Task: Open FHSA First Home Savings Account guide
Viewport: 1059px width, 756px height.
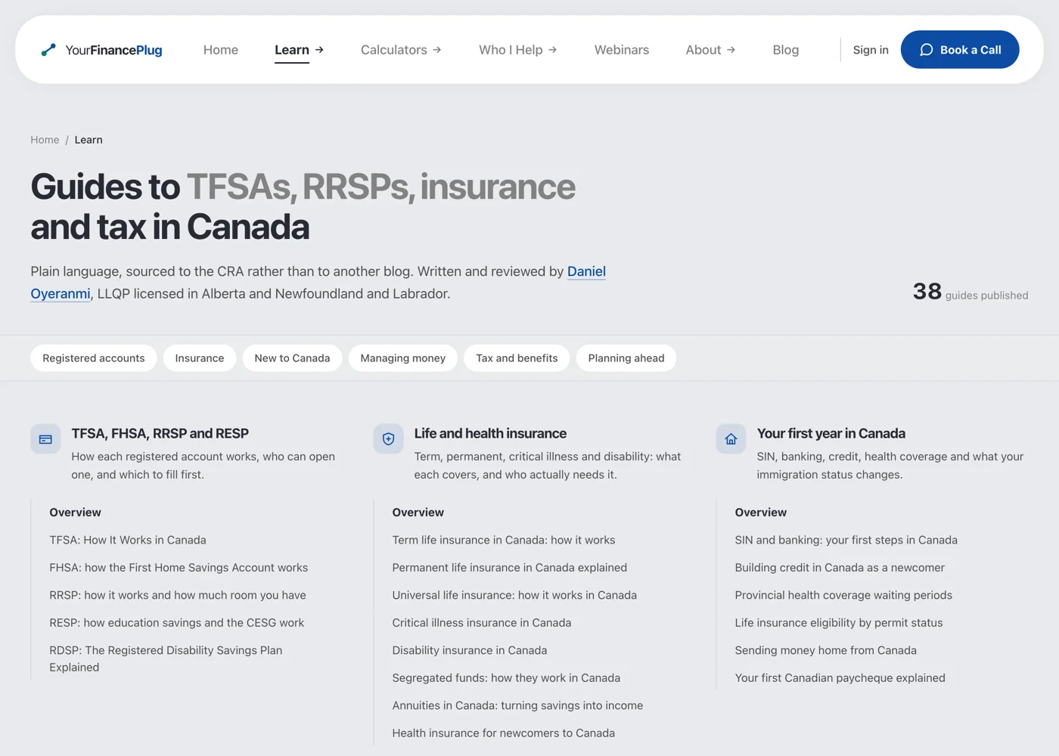Action: click(x=179, y=568)
